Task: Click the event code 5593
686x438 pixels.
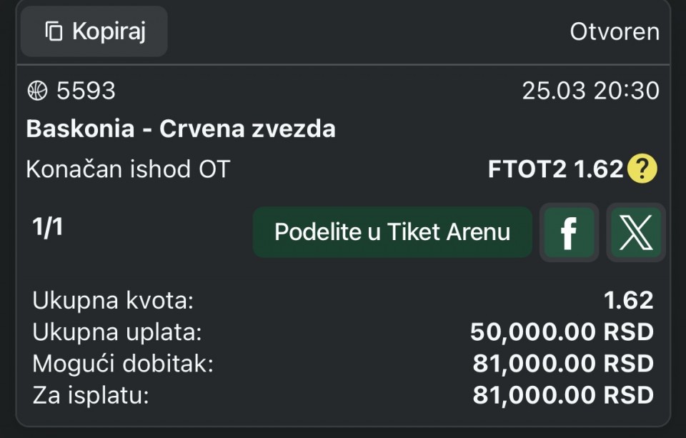Action: [86, 91]
